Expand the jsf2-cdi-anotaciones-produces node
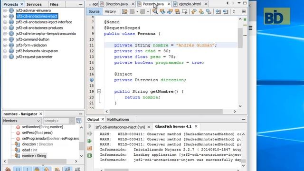 [5, 28]
